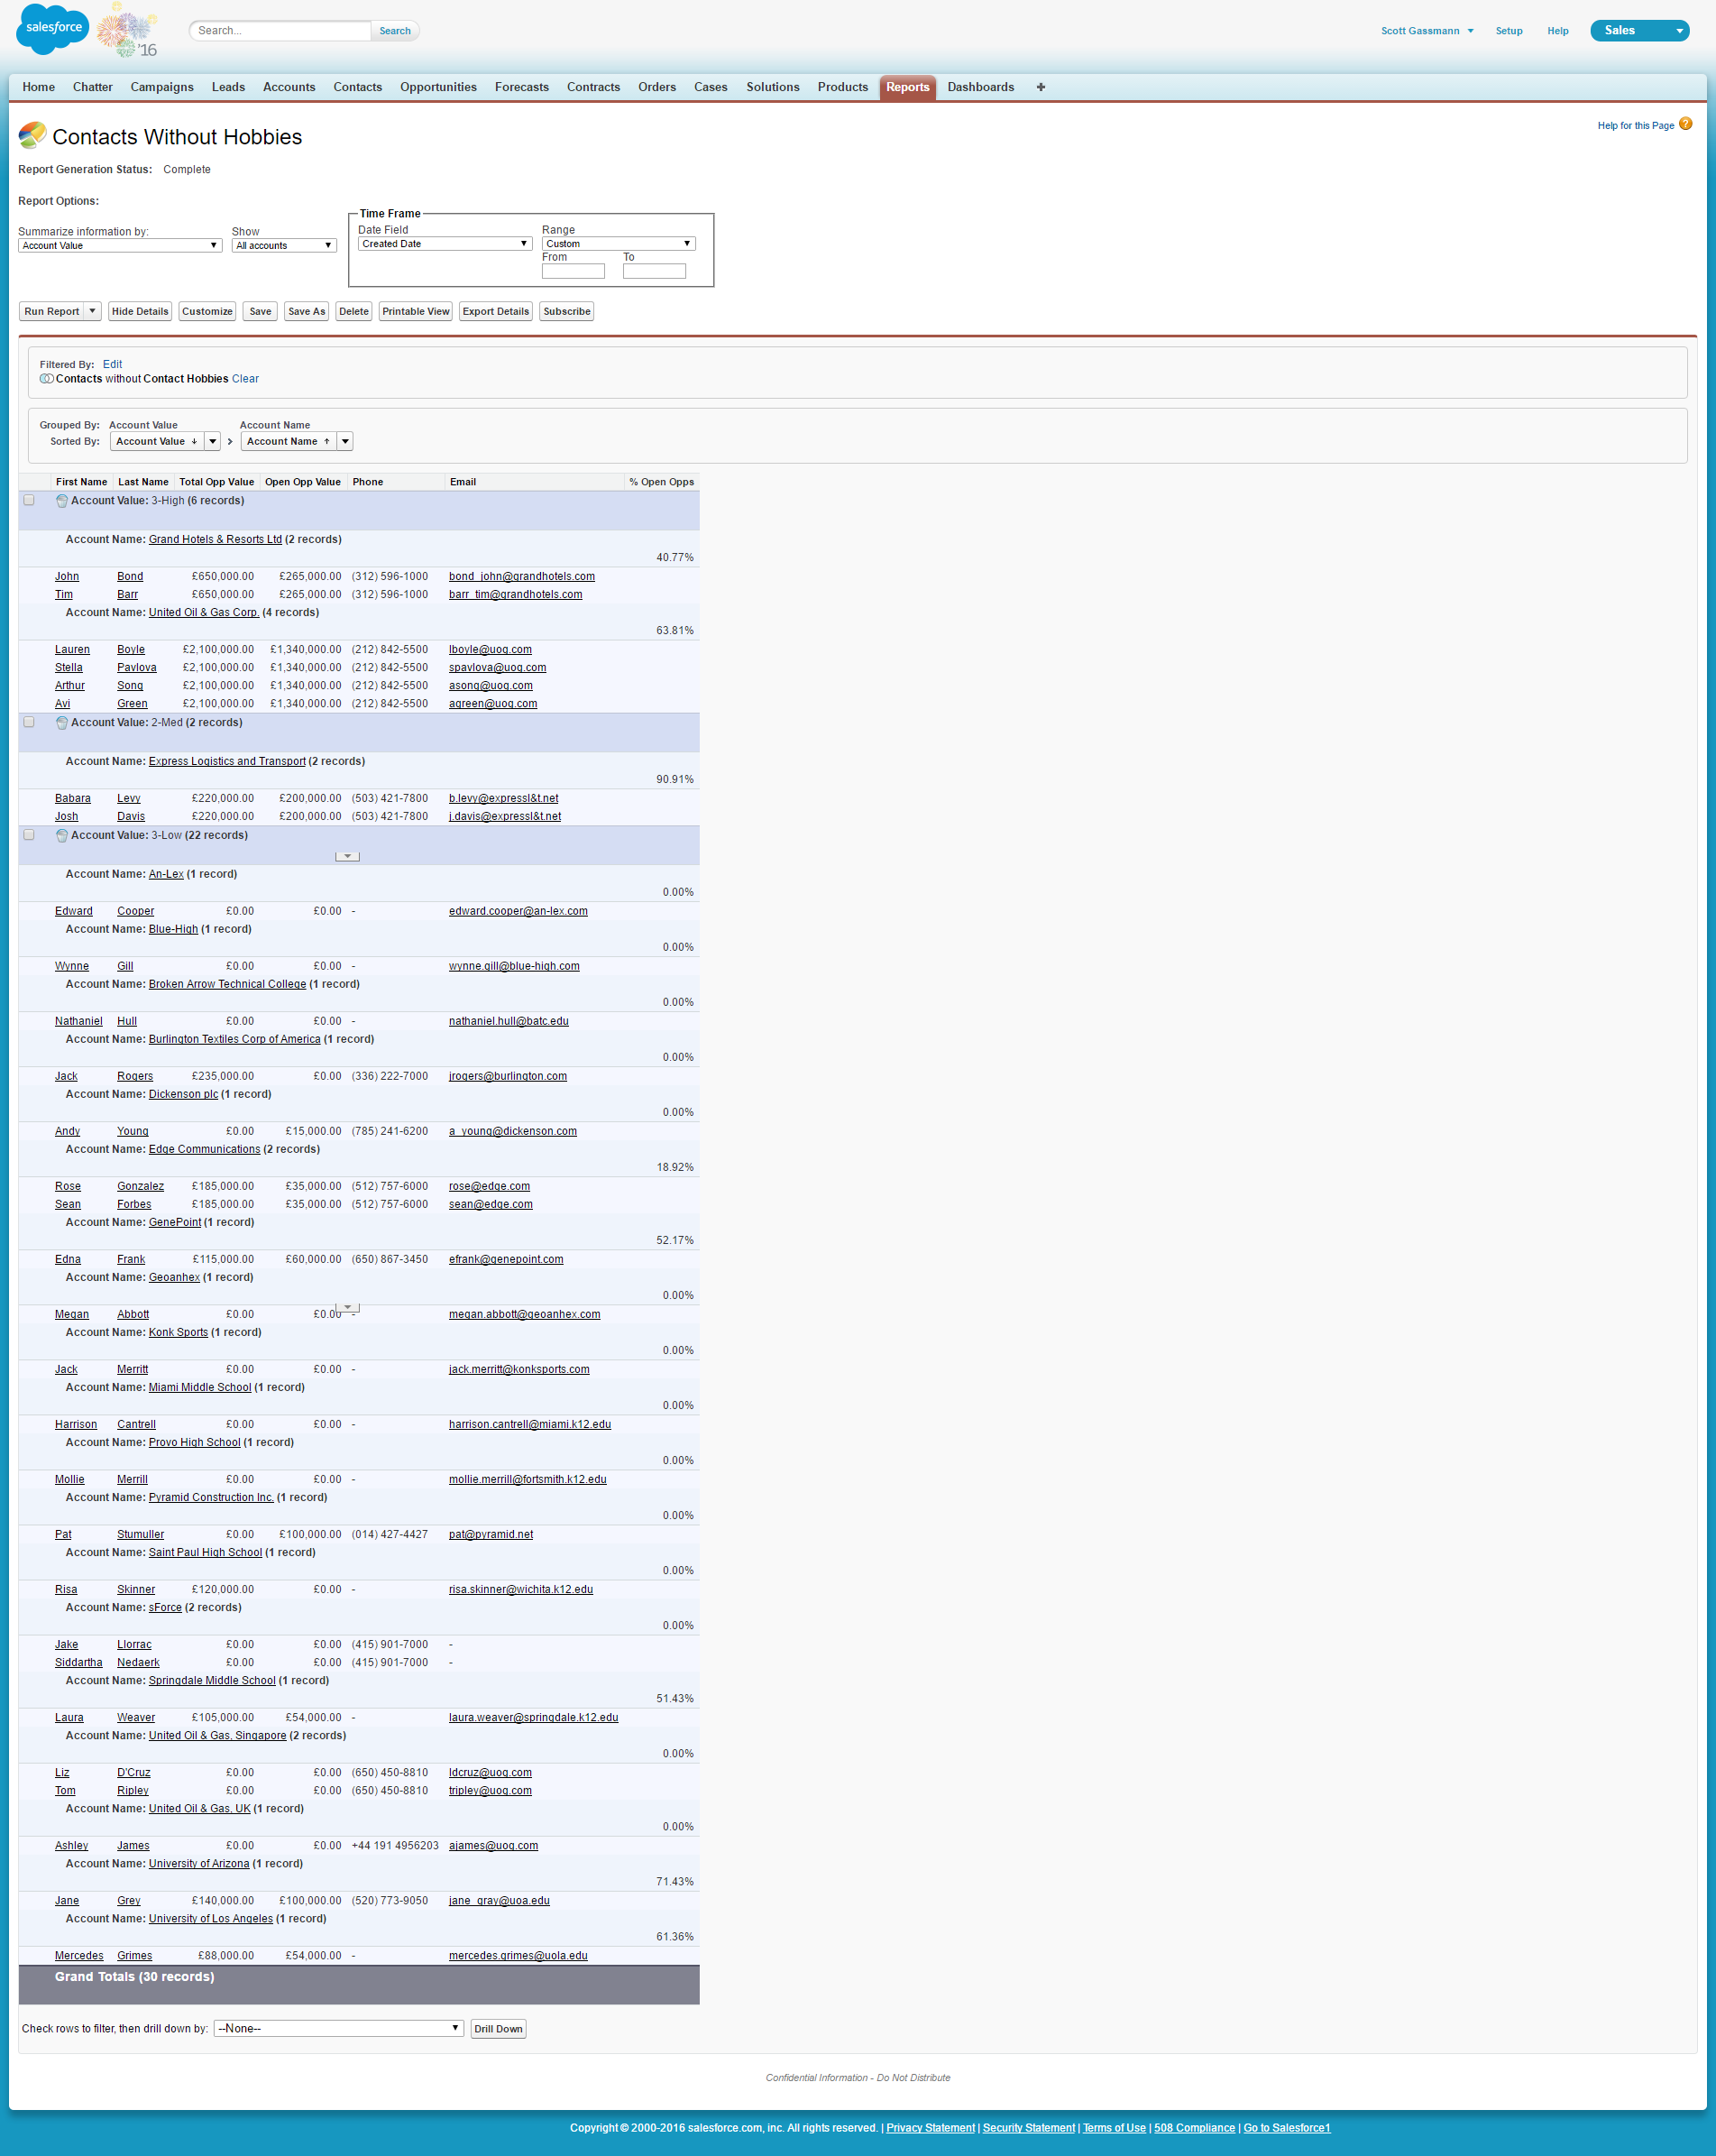Screen dimensions: 1716x2156
Task: Open the Orders tab
Action: [x=656, y=87]
